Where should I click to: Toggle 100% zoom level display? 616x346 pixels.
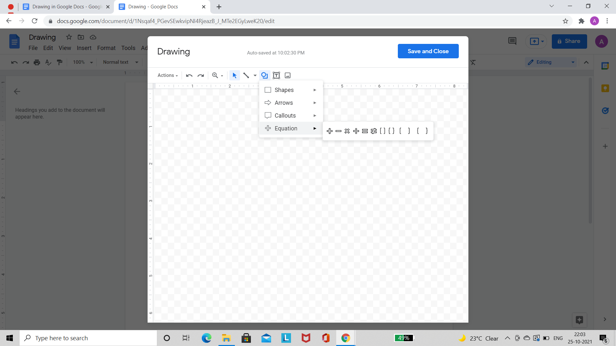[82, 62]
